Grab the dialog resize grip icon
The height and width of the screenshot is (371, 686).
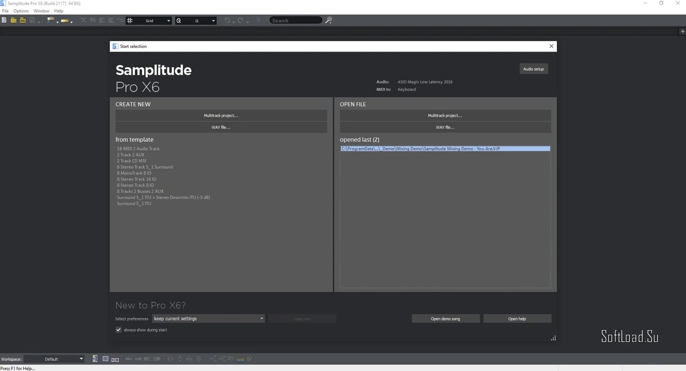[553, 338]
